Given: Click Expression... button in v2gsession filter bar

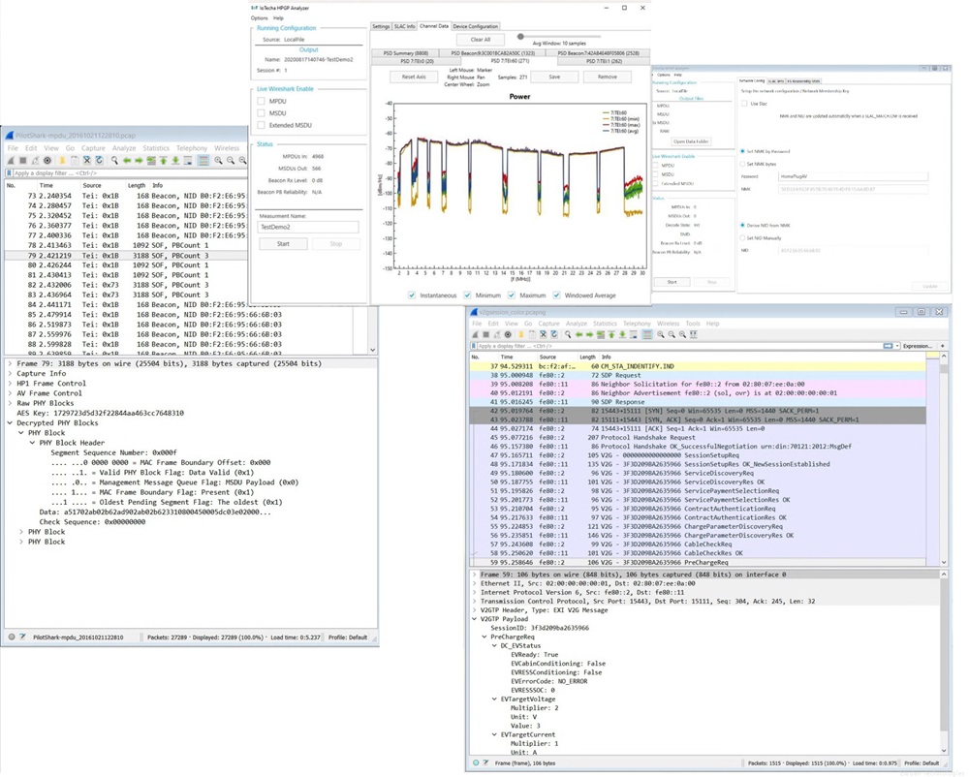Looking at the screenshot, I should coord(917,346).
